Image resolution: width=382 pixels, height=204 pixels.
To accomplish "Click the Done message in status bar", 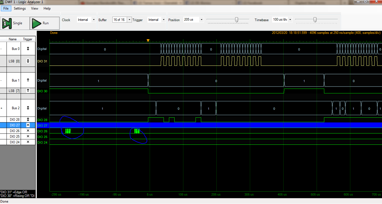I will (4, 201).
